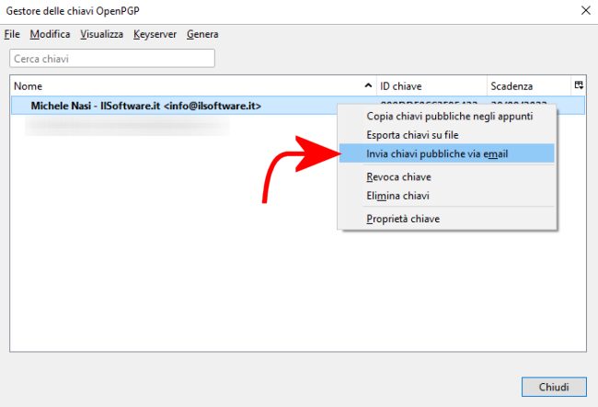598x407 pixels.
Task: Sort by ID chiave column header
Action: tap(431, 86)
